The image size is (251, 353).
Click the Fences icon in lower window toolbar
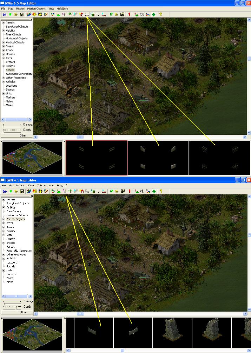87,191
